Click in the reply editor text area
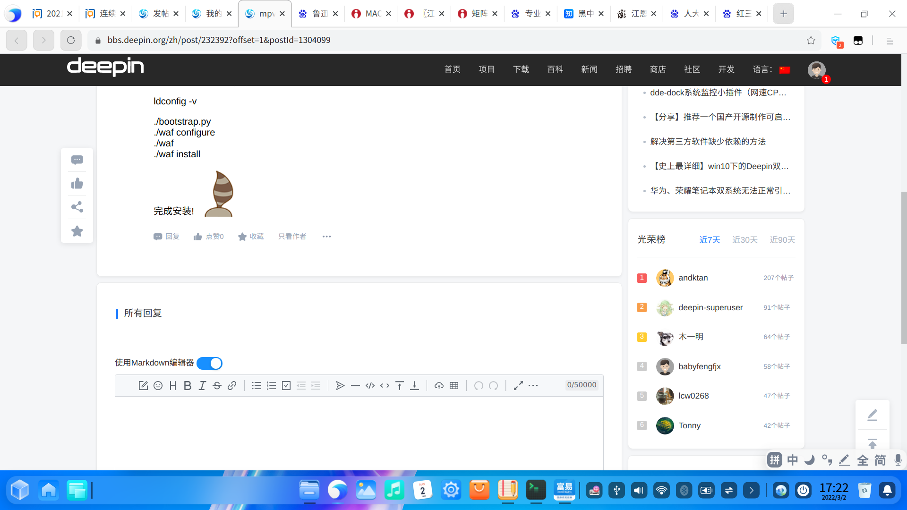 click(359, 432)
